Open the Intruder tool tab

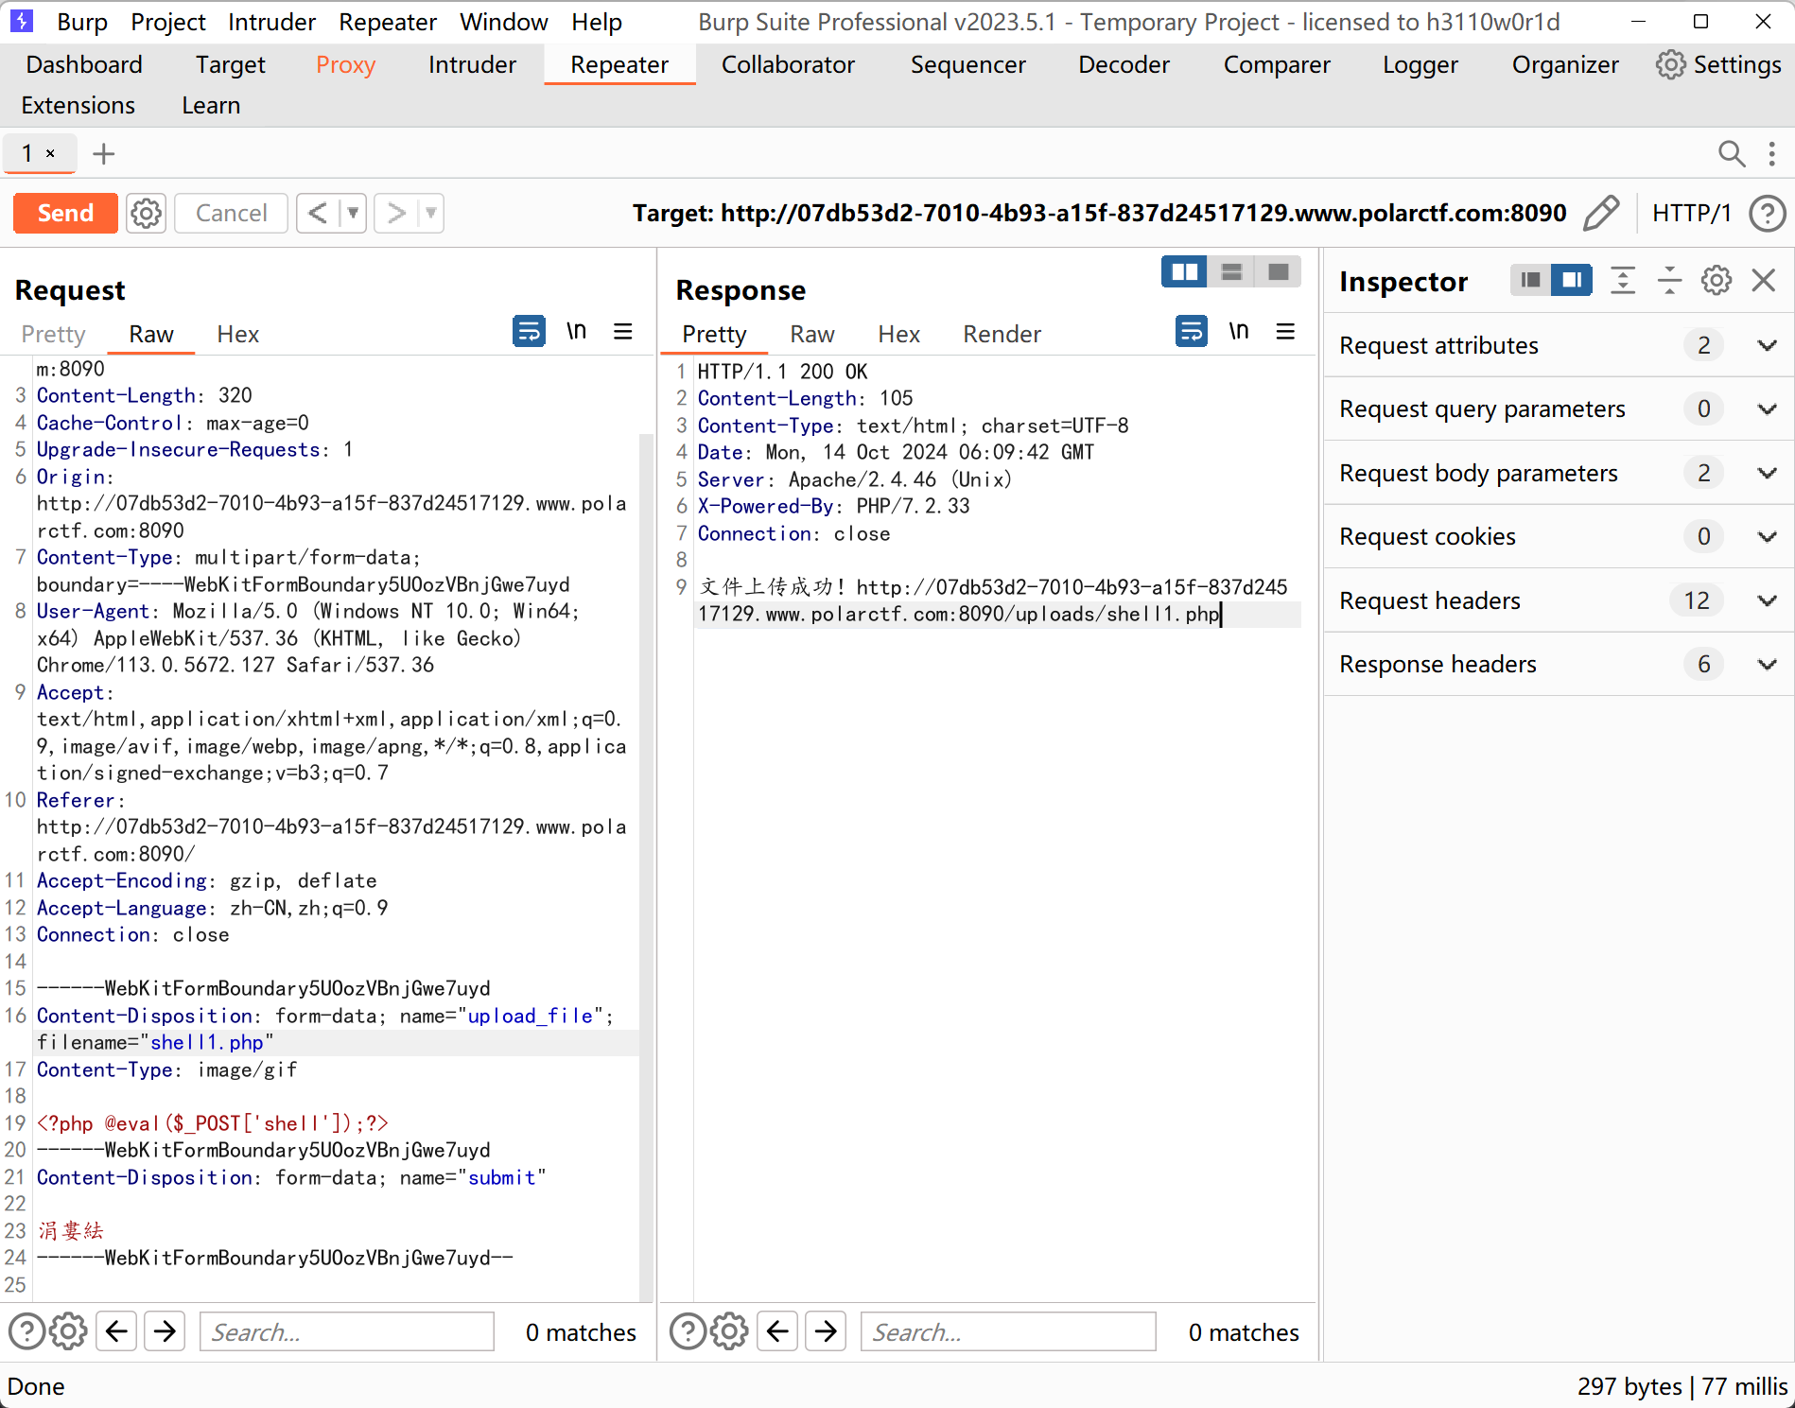[x=472, y=64]
